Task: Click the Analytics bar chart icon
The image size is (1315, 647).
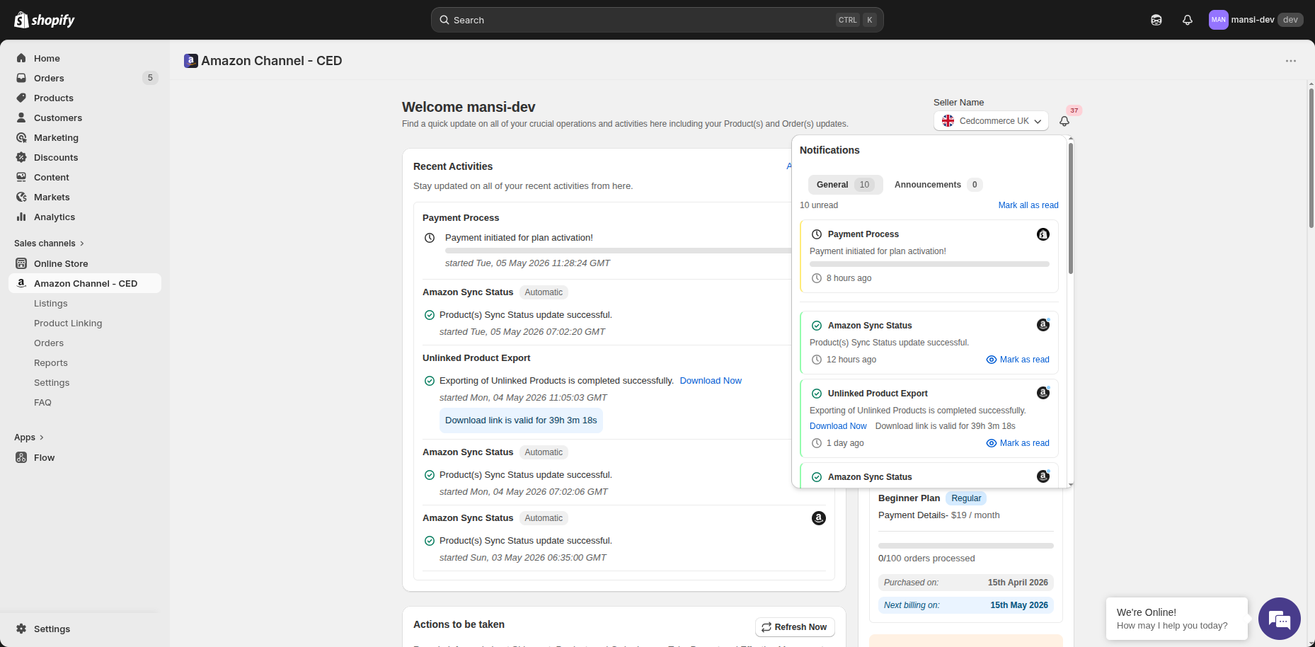Action: pyautogui.click(x=21, y=217)
